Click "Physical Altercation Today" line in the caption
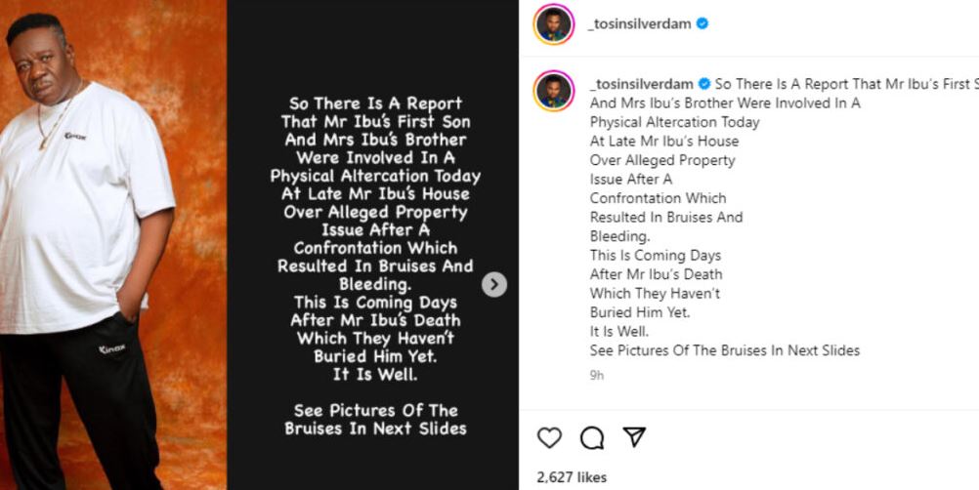 (674, 122)
